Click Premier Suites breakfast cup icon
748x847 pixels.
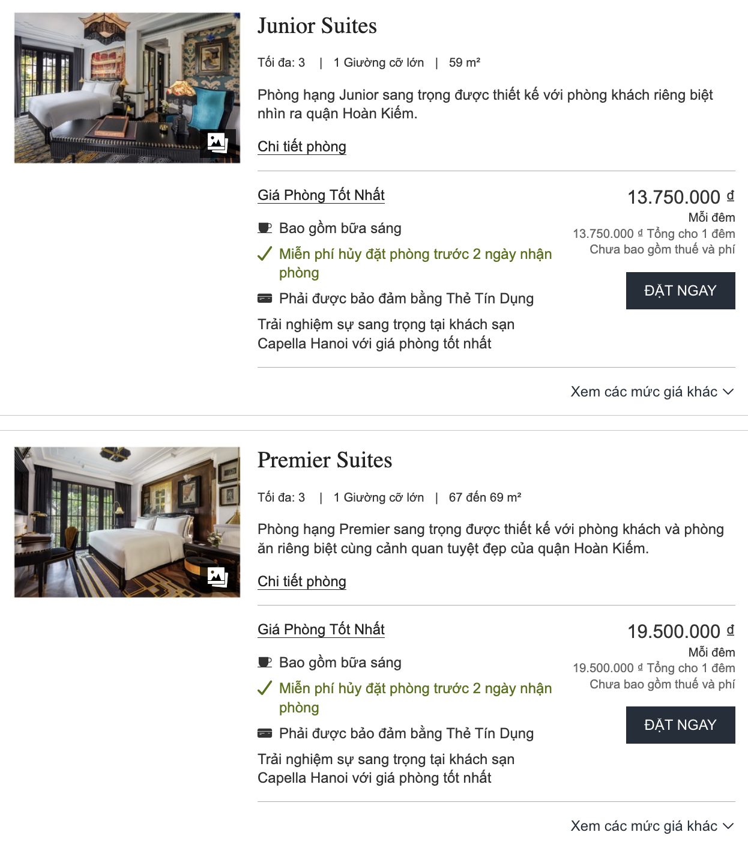coord(265,663)
